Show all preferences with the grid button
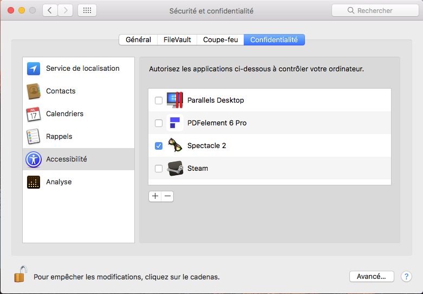Viewport: 423px width, 294px height. (87, 10)
